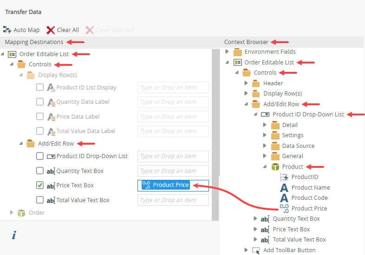This screenshot has height=255, width=365.
Task: Click the red Clear All icon
Action: pos(51,30)
